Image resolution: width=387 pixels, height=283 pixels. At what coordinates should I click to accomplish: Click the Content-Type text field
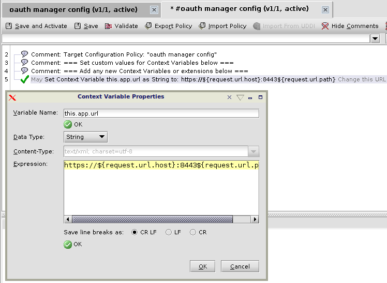tap(156, 151)
